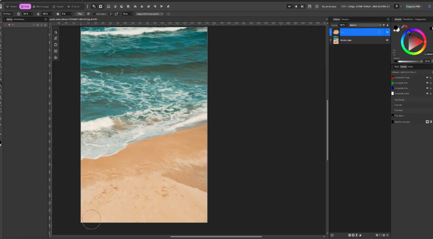Open the flow 100 % dropdown
The width and height of the screenshot is (433, 239).
point(52,14)
